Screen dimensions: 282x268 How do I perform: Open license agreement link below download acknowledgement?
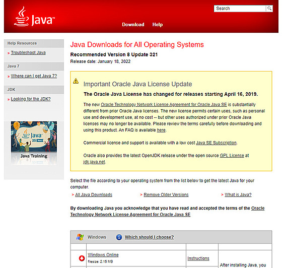130,215
